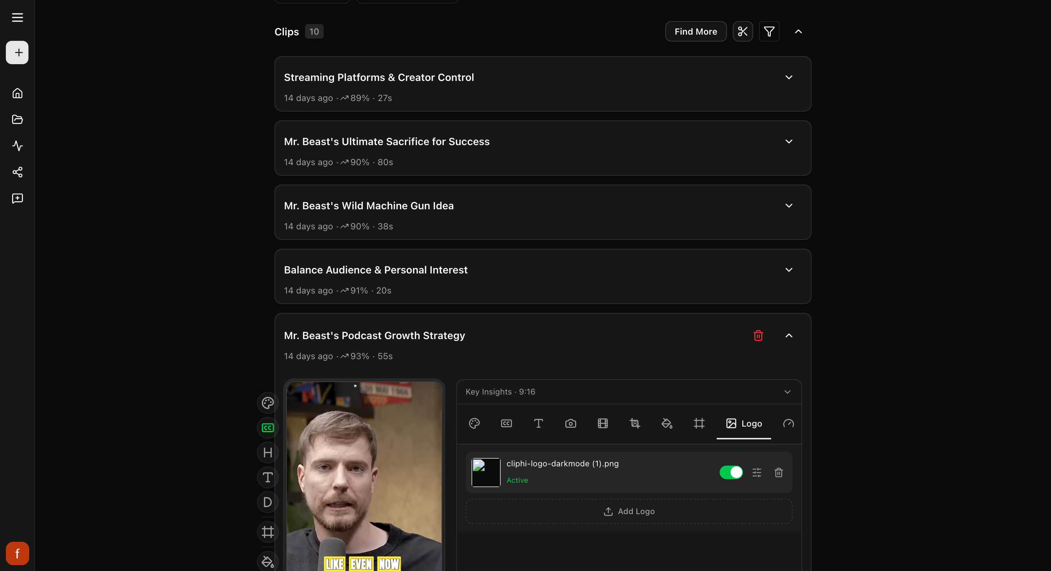
Task: Open the clips filter funnel icon
Action: 769,31
